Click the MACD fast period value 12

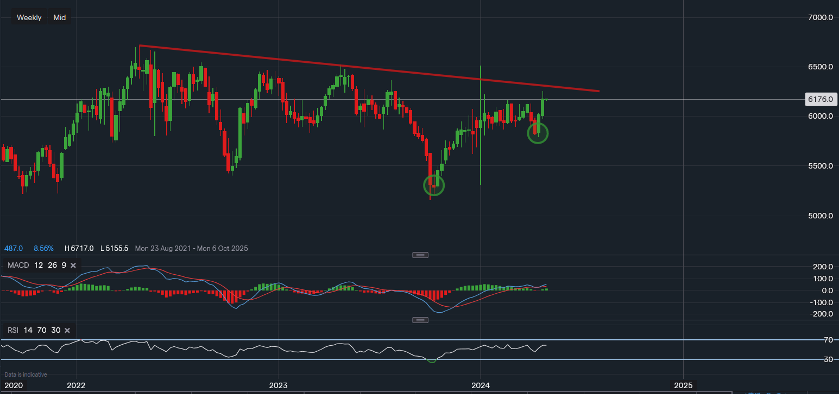pos(38,266)
